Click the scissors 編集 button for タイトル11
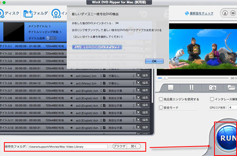This screenshot has height=156, width=237. pyautogui.click(x=143, y=120)
